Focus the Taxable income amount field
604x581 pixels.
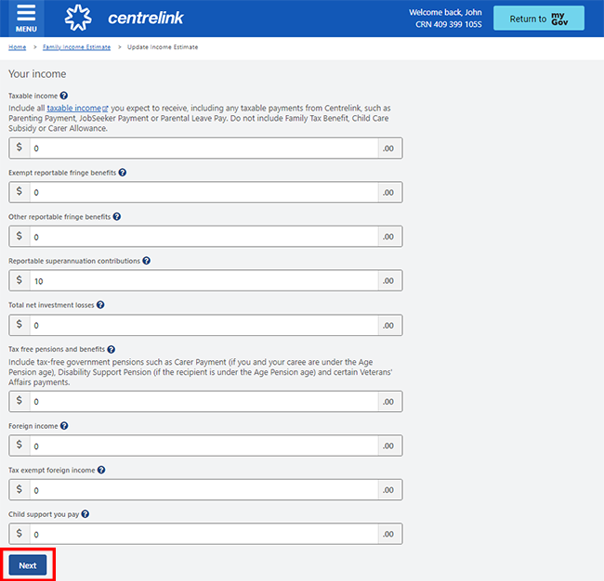click(204, 148)
